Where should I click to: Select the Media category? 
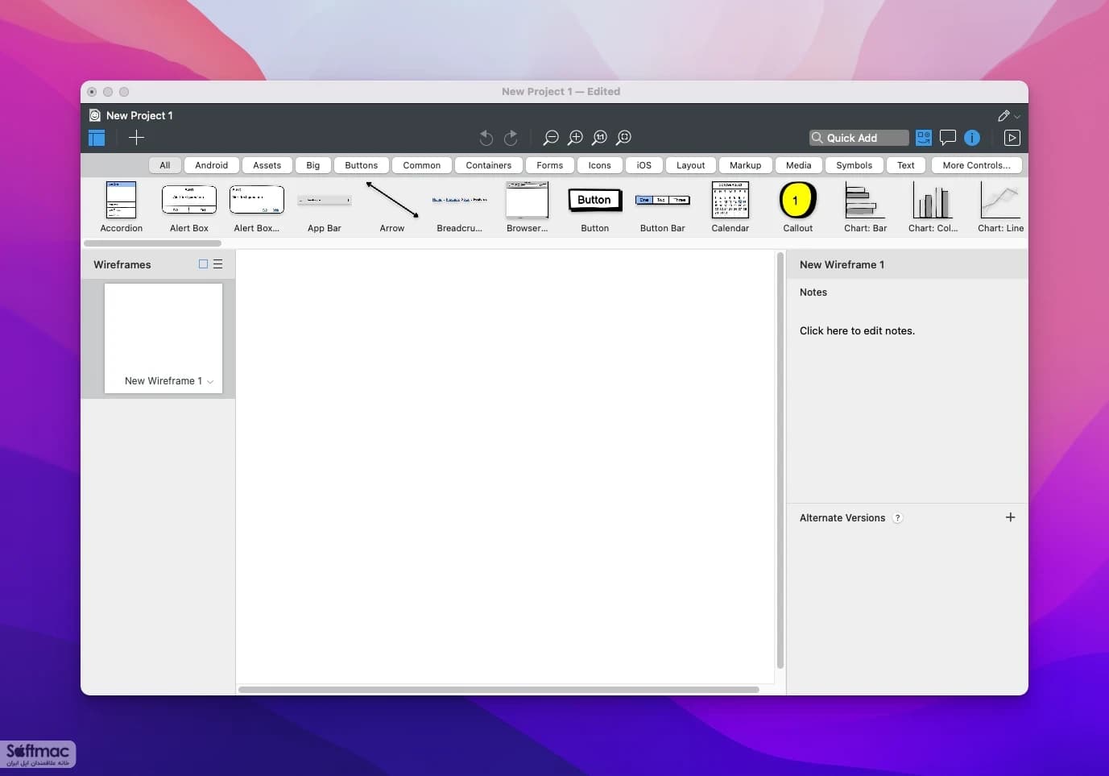point(799,165)
